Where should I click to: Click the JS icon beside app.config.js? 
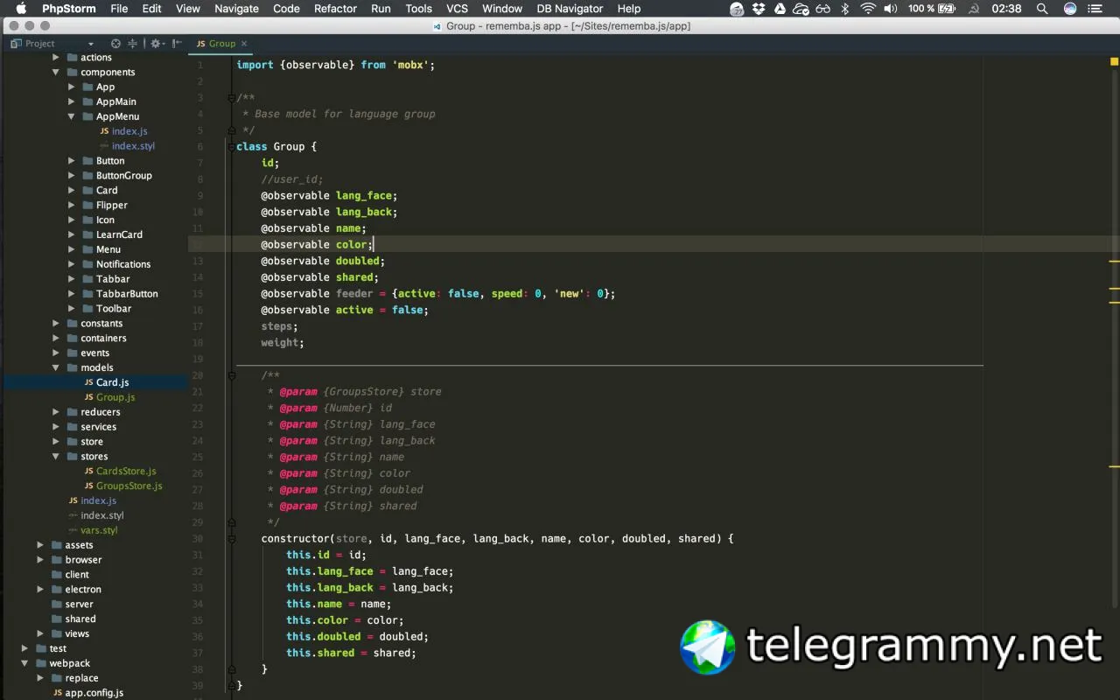click(x=58, y=693)
